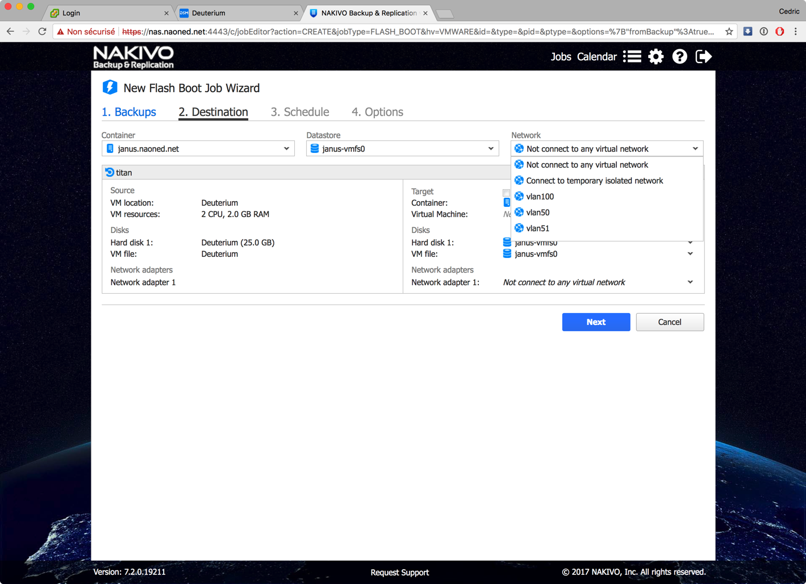Viewport: 806px width, 584px height.
Task: Open the Request Support link
Action: (399, 572)
